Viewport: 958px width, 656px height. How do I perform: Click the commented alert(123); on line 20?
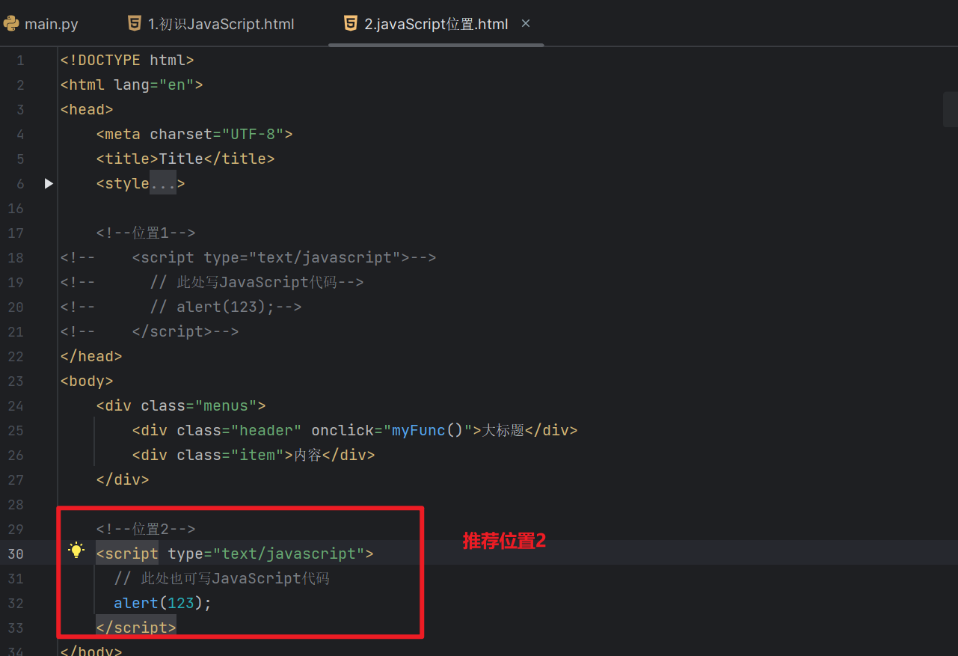[181, 307]
